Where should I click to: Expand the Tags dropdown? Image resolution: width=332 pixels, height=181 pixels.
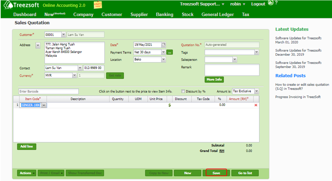(x=256, y=52)
